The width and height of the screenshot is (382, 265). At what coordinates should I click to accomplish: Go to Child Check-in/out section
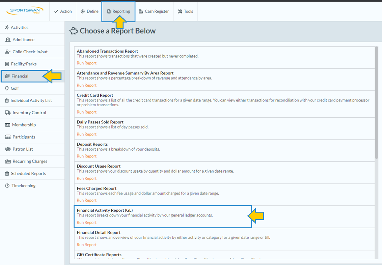pos(30,52)
